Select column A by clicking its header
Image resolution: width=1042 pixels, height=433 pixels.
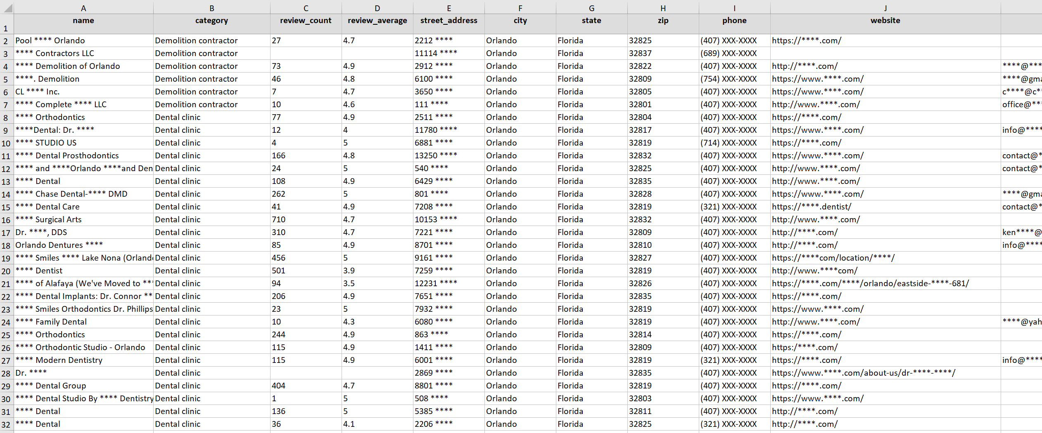[83, 7]
